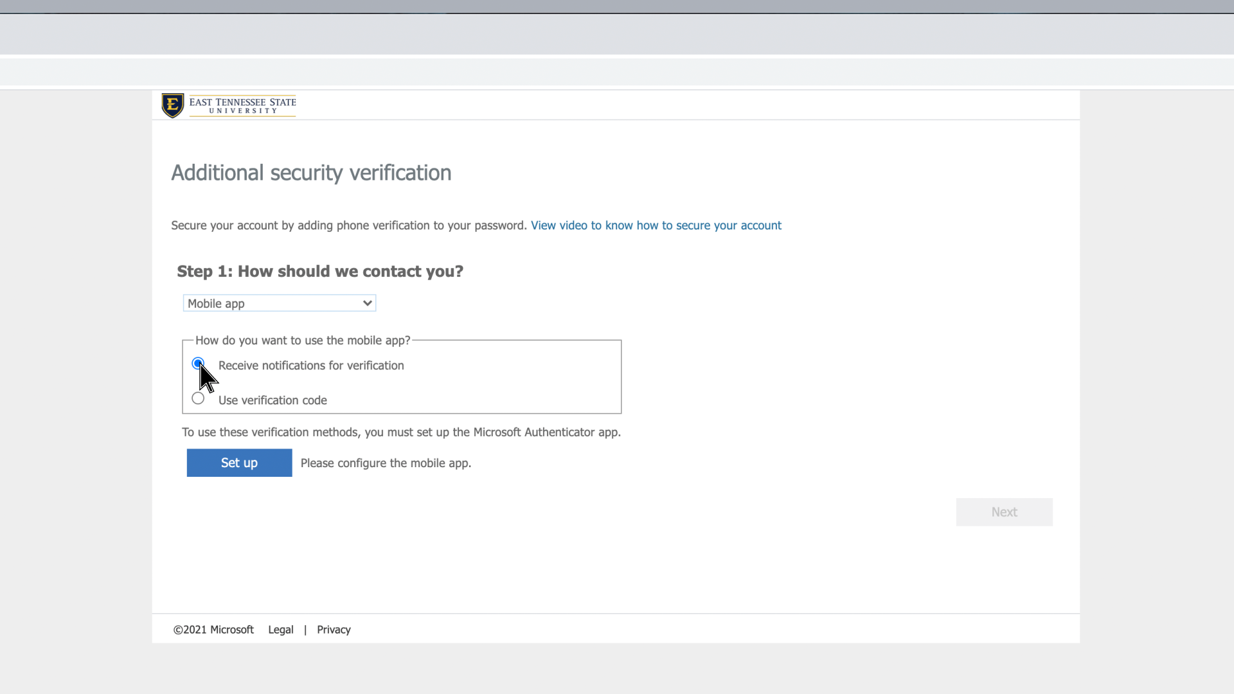Select the Use verification code radio button

pos(198,398)
